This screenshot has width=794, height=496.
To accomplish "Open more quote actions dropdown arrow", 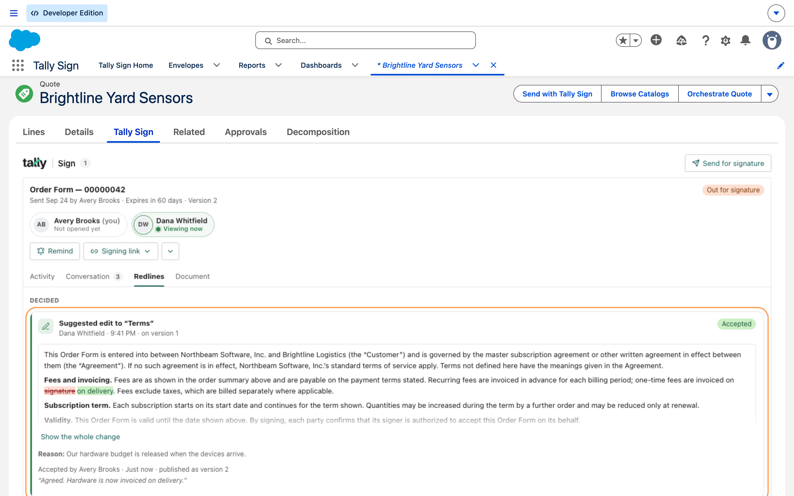I will click(769, 94).
